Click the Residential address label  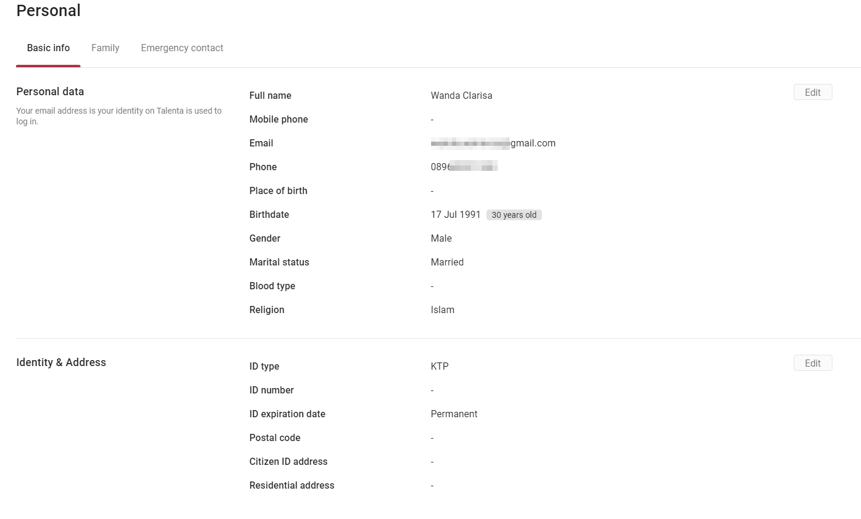pos(291,486)
